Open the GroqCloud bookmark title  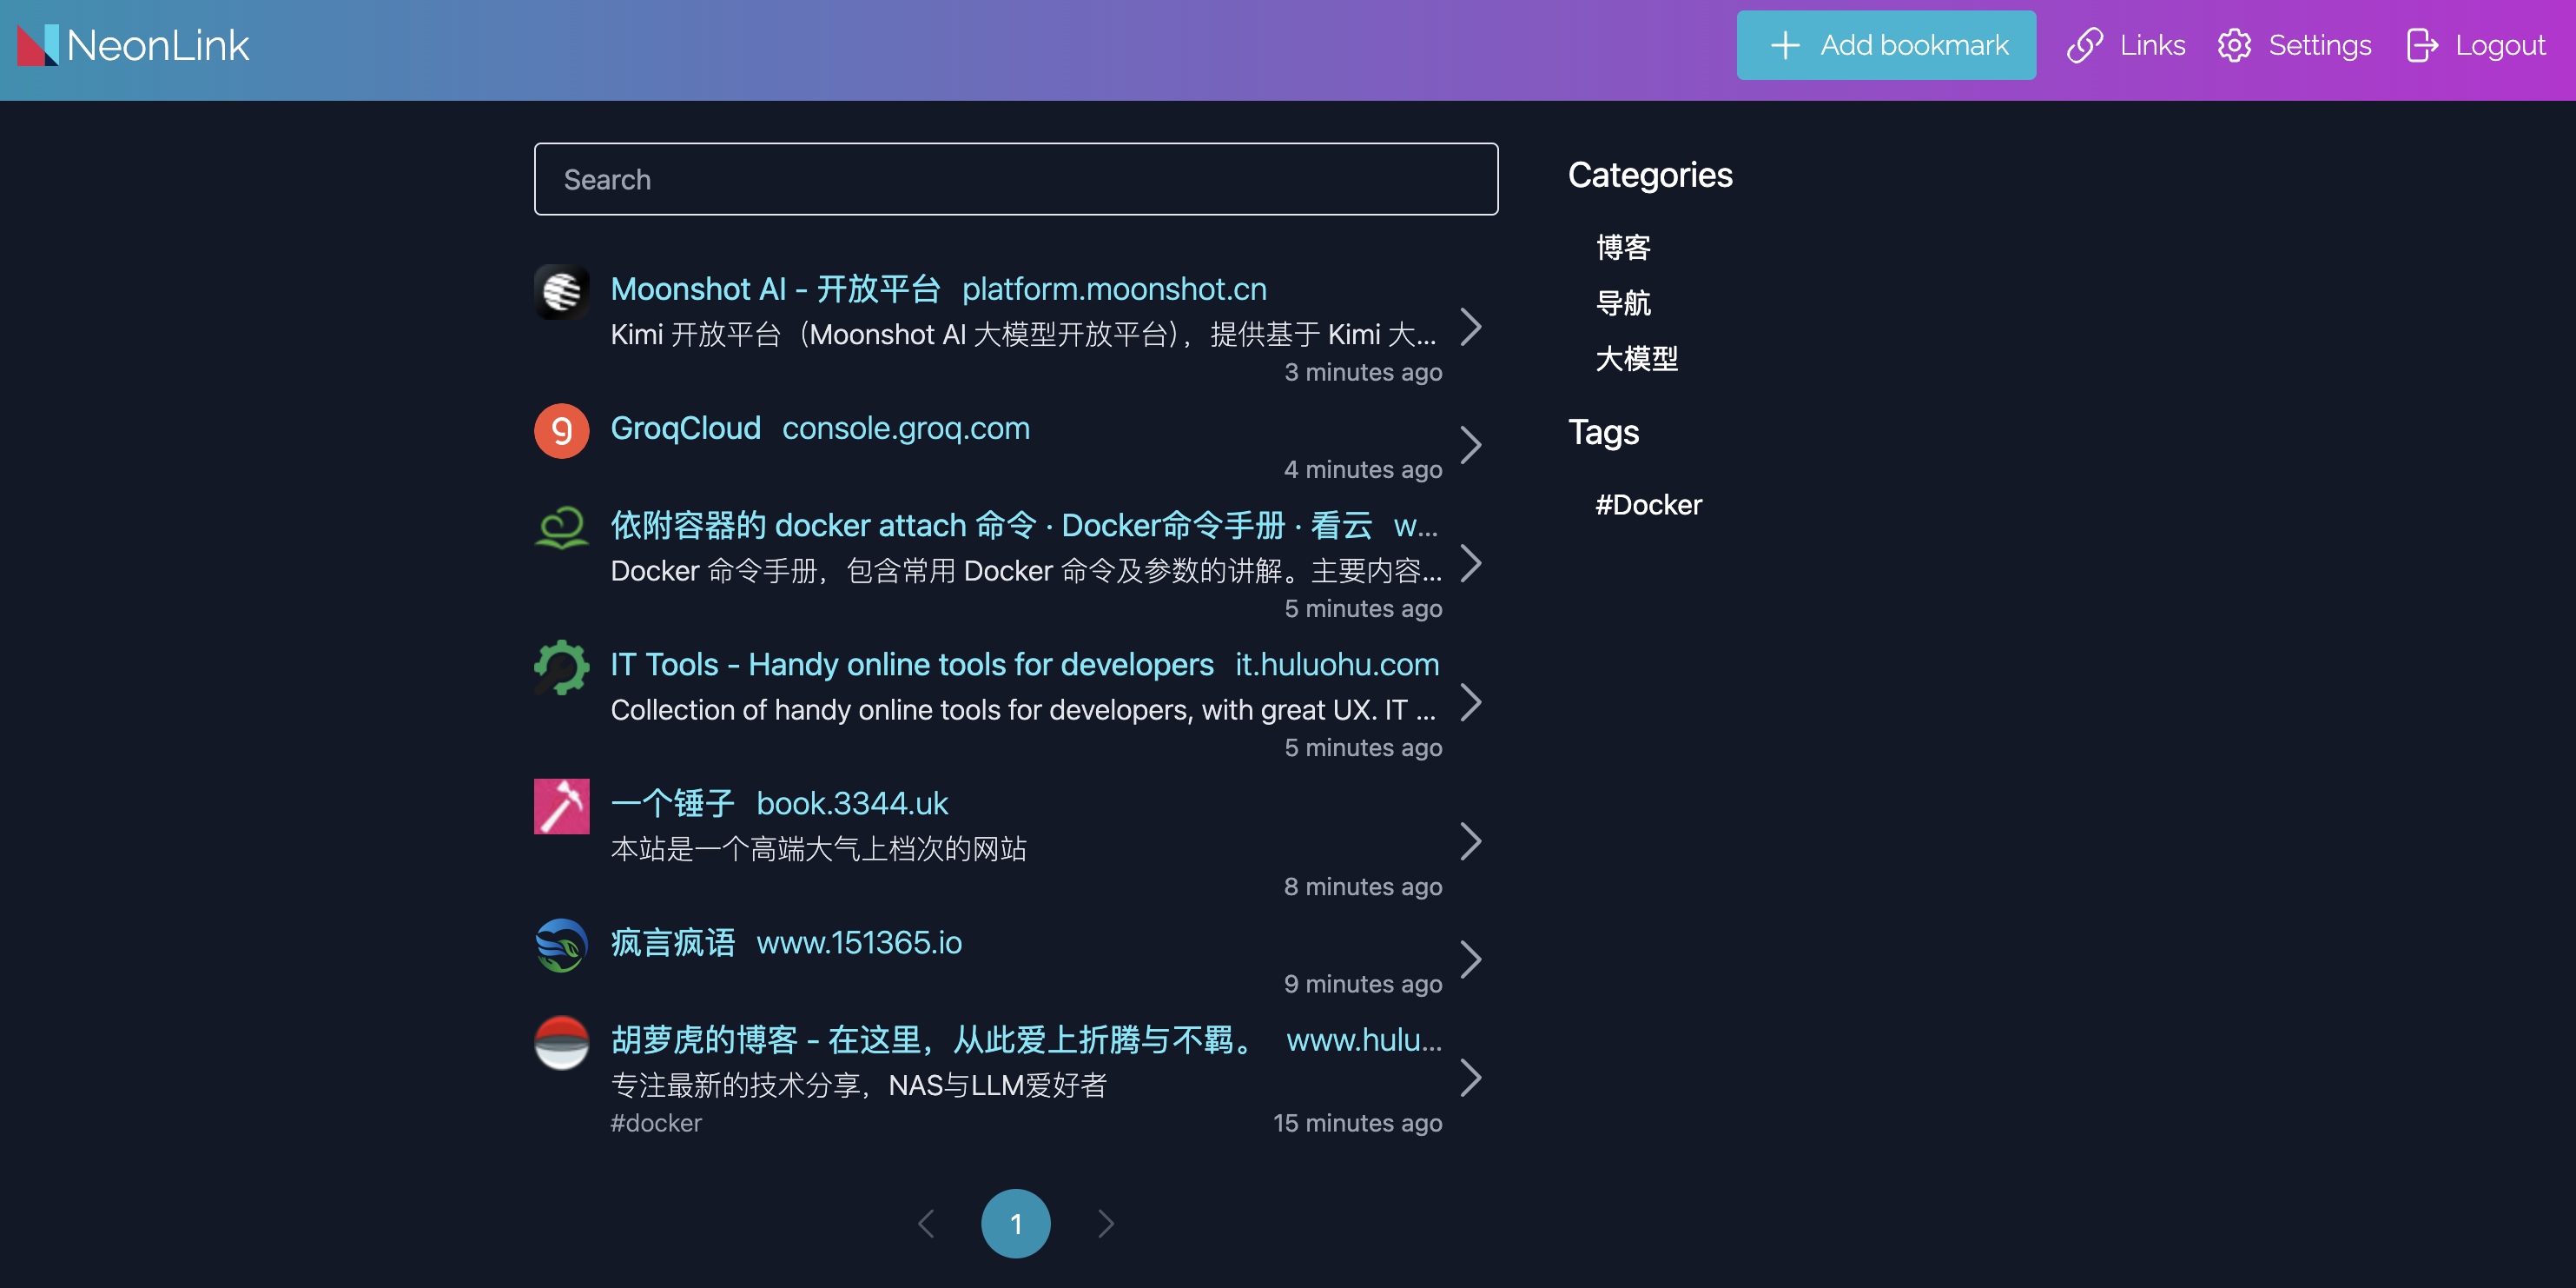[x=685, y=428]
